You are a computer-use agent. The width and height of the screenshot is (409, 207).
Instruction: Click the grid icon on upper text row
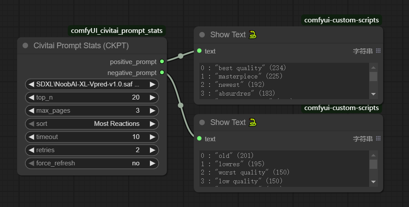point(378,51)
